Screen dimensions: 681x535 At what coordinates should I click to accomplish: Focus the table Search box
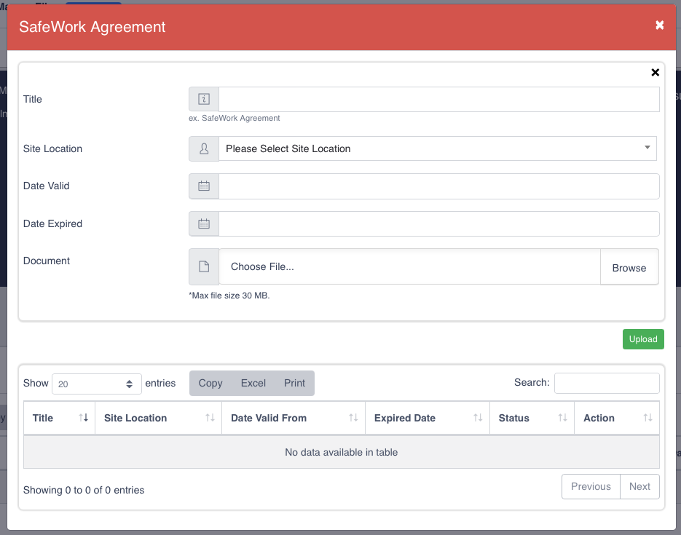(607, 383)
